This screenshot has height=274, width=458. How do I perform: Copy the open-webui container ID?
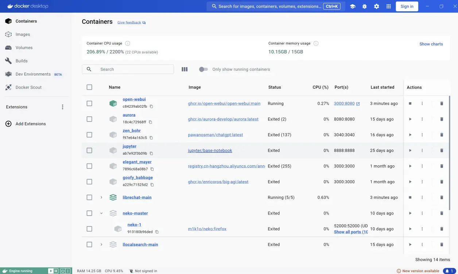click(x=151, y=107)
